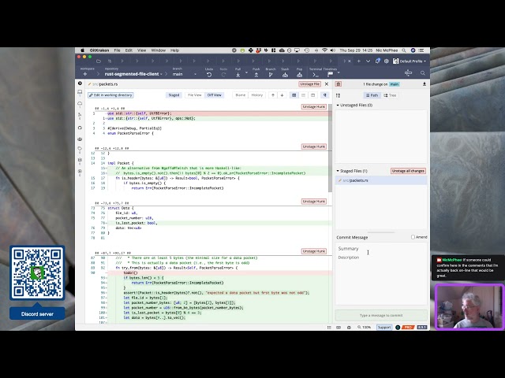Open the command palette icon in toolbar
Image resolution: width=505 pixels, height=378 pixels.
[x=409, y=73]
